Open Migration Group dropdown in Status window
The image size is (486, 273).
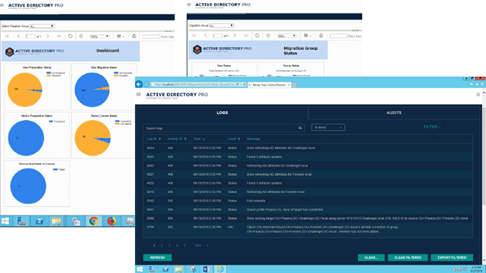pos(221,25)
